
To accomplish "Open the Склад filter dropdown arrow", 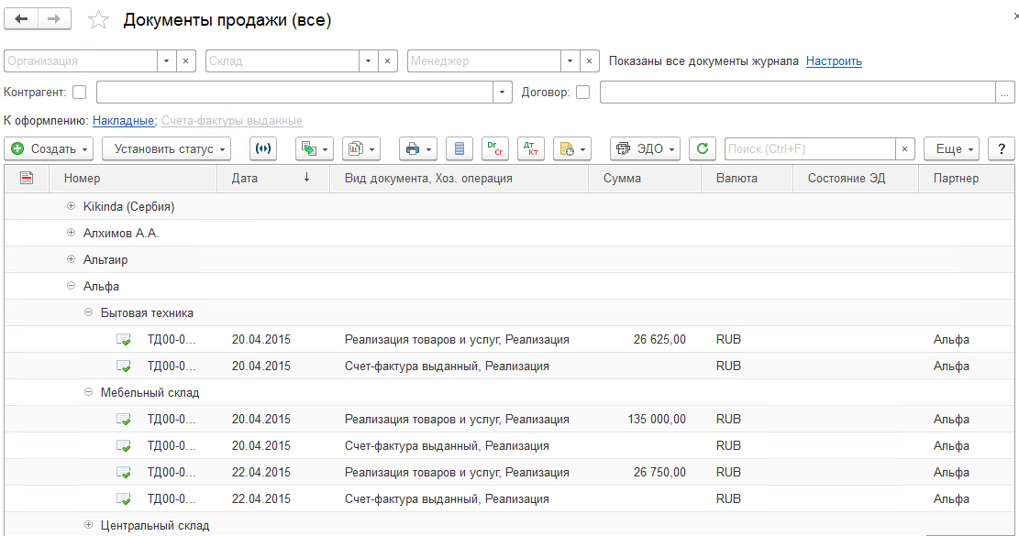I will (368, 61).
